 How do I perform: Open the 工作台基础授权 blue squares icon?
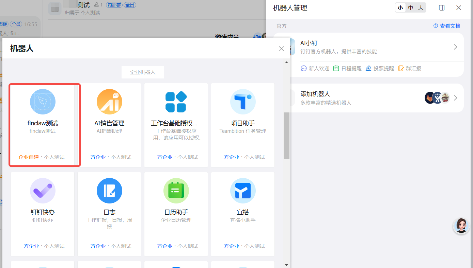click(x=176, y=102)
